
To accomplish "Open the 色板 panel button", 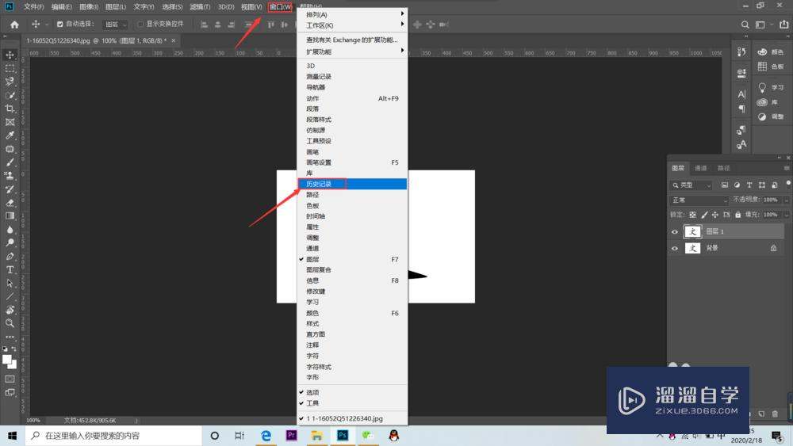I will click(771, 67).
